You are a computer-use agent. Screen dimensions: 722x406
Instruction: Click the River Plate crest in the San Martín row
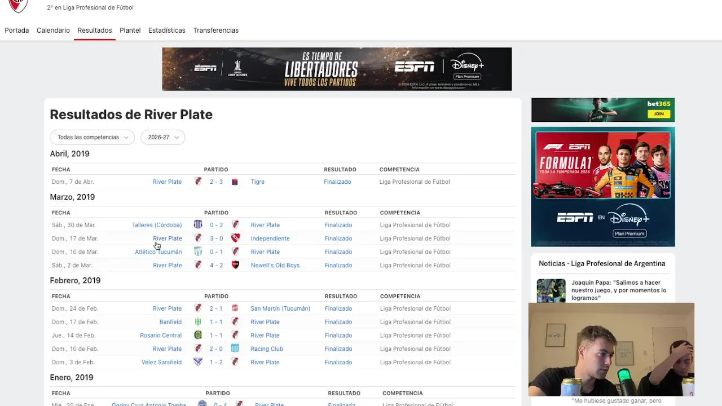click(x=198, y=308)
